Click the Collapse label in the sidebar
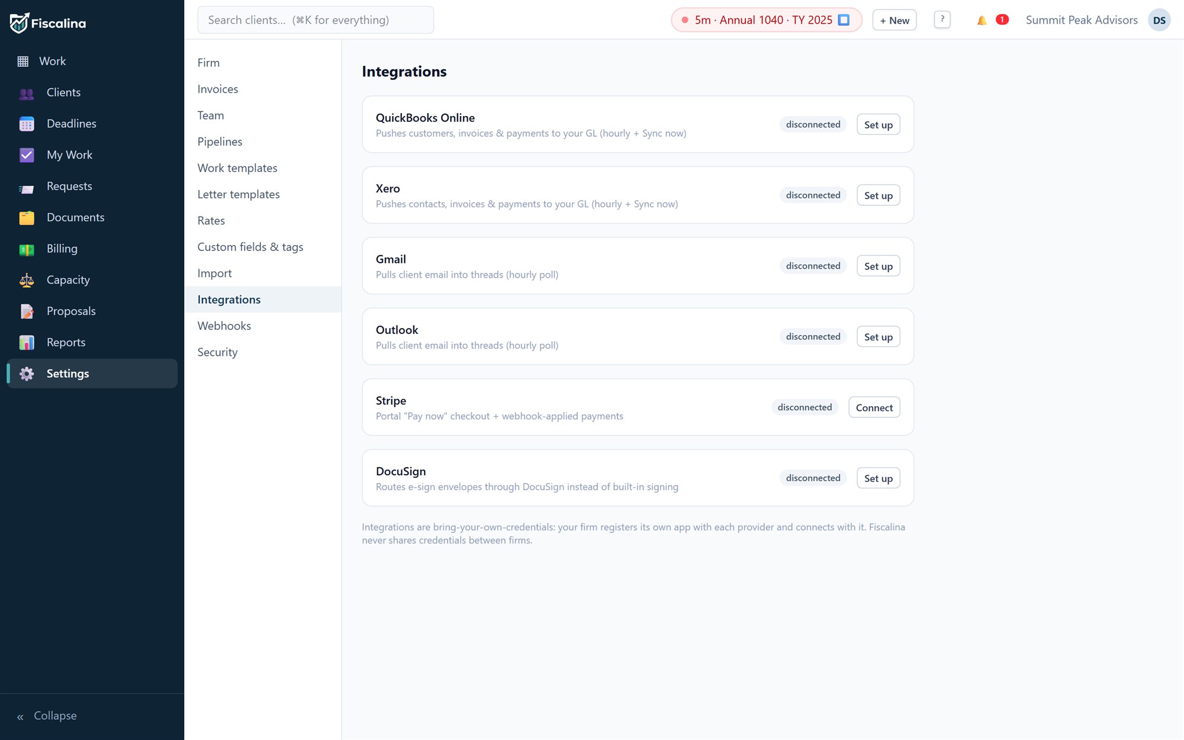Image resolution: width=1184 pixels, height=740 pixels. (x=55, y=716)
